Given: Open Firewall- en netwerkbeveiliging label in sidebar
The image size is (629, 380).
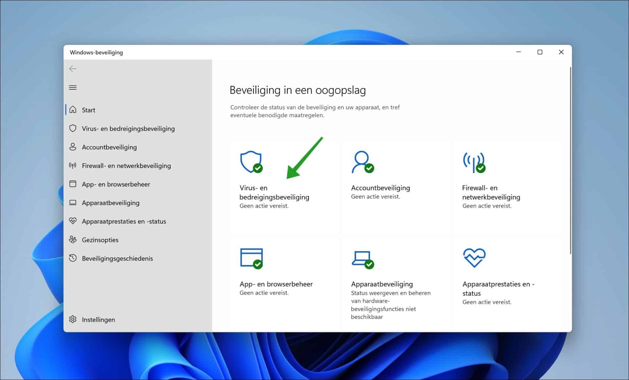Looking at the screenshot, I should tap(126, 166).
